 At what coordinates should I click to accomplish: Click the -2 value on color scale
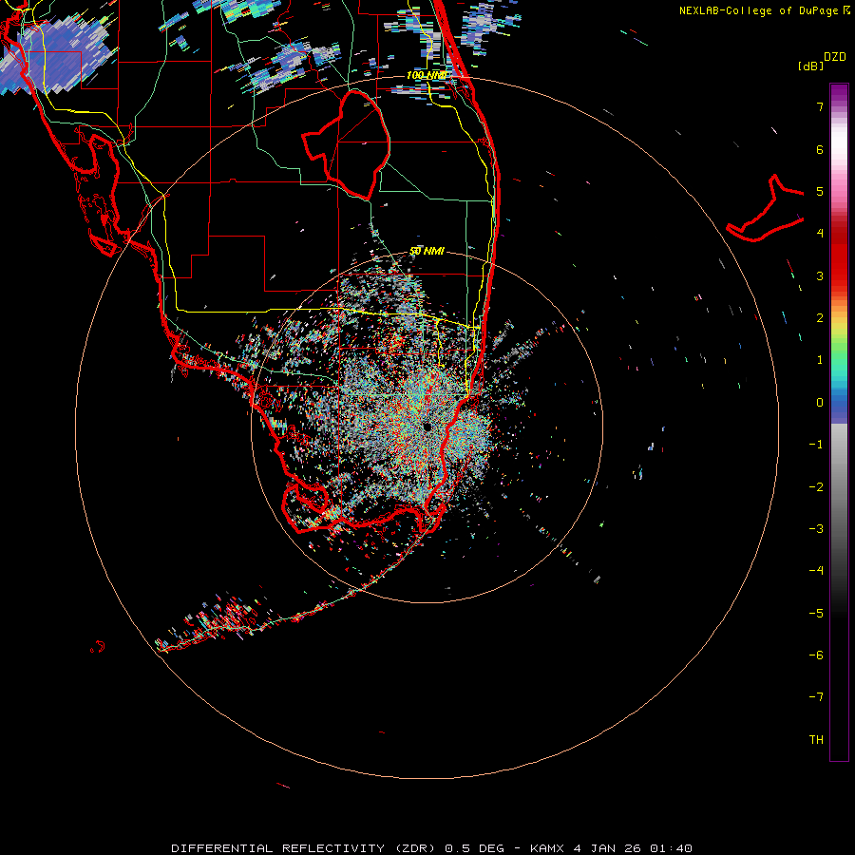coord(816,486)
